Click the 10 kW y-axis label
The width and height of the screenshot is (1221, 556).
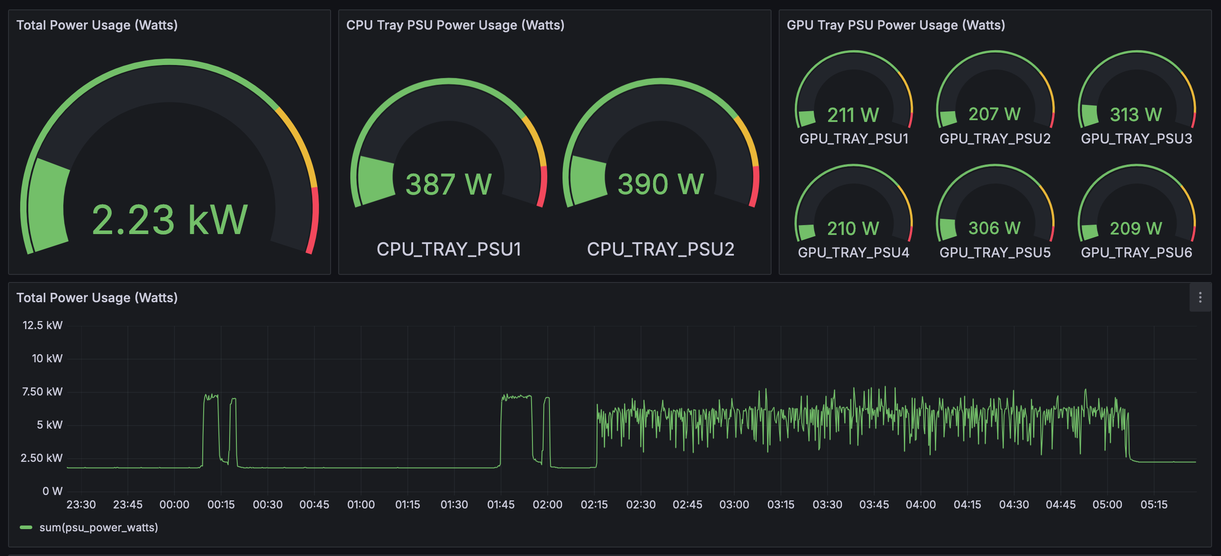tap(47, 358)
